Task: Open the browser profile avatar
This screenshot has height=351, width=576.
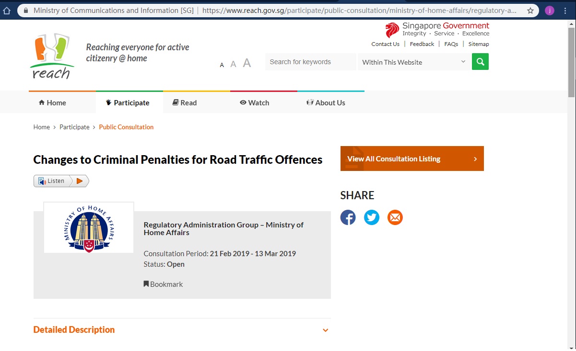Action: 550,11
